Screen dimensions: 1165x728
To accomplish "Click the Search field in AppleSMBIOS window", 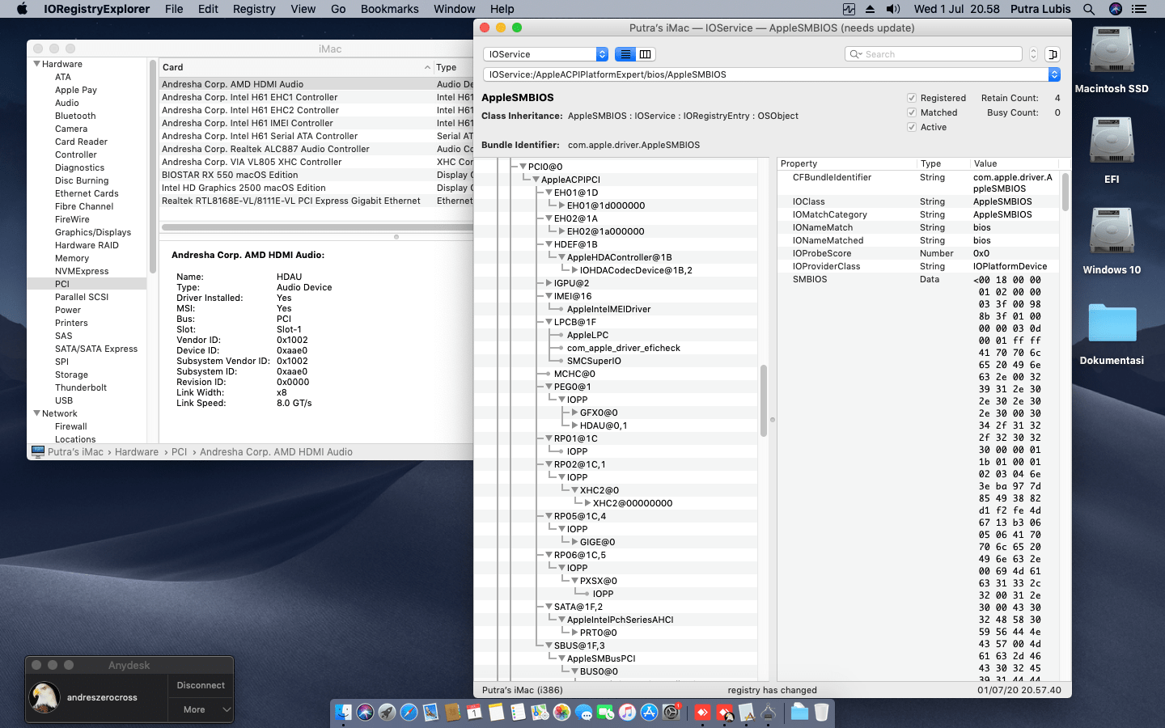I will click(x=932, y=53).
